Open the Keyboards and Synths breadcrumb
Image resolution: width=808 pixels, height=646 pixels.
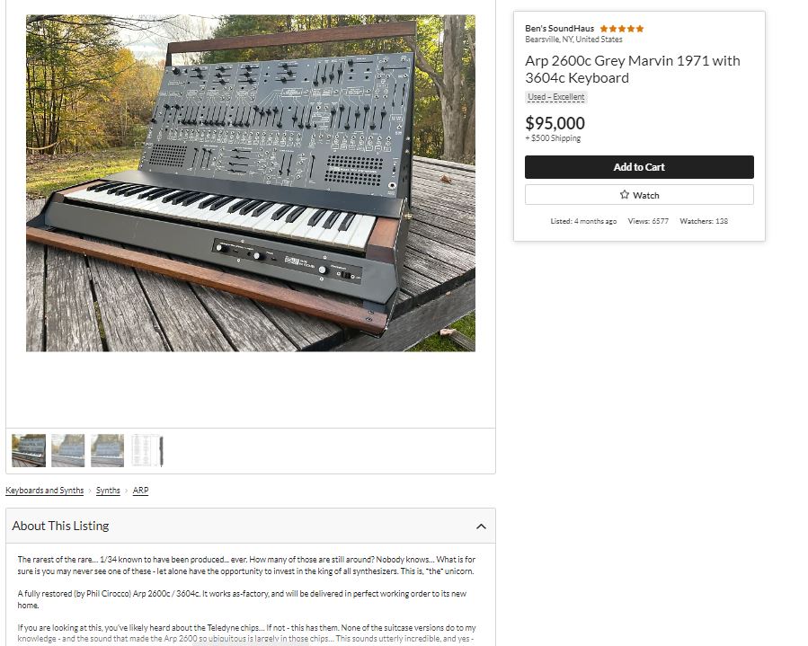pyautogui.click(x=44, y=491)
